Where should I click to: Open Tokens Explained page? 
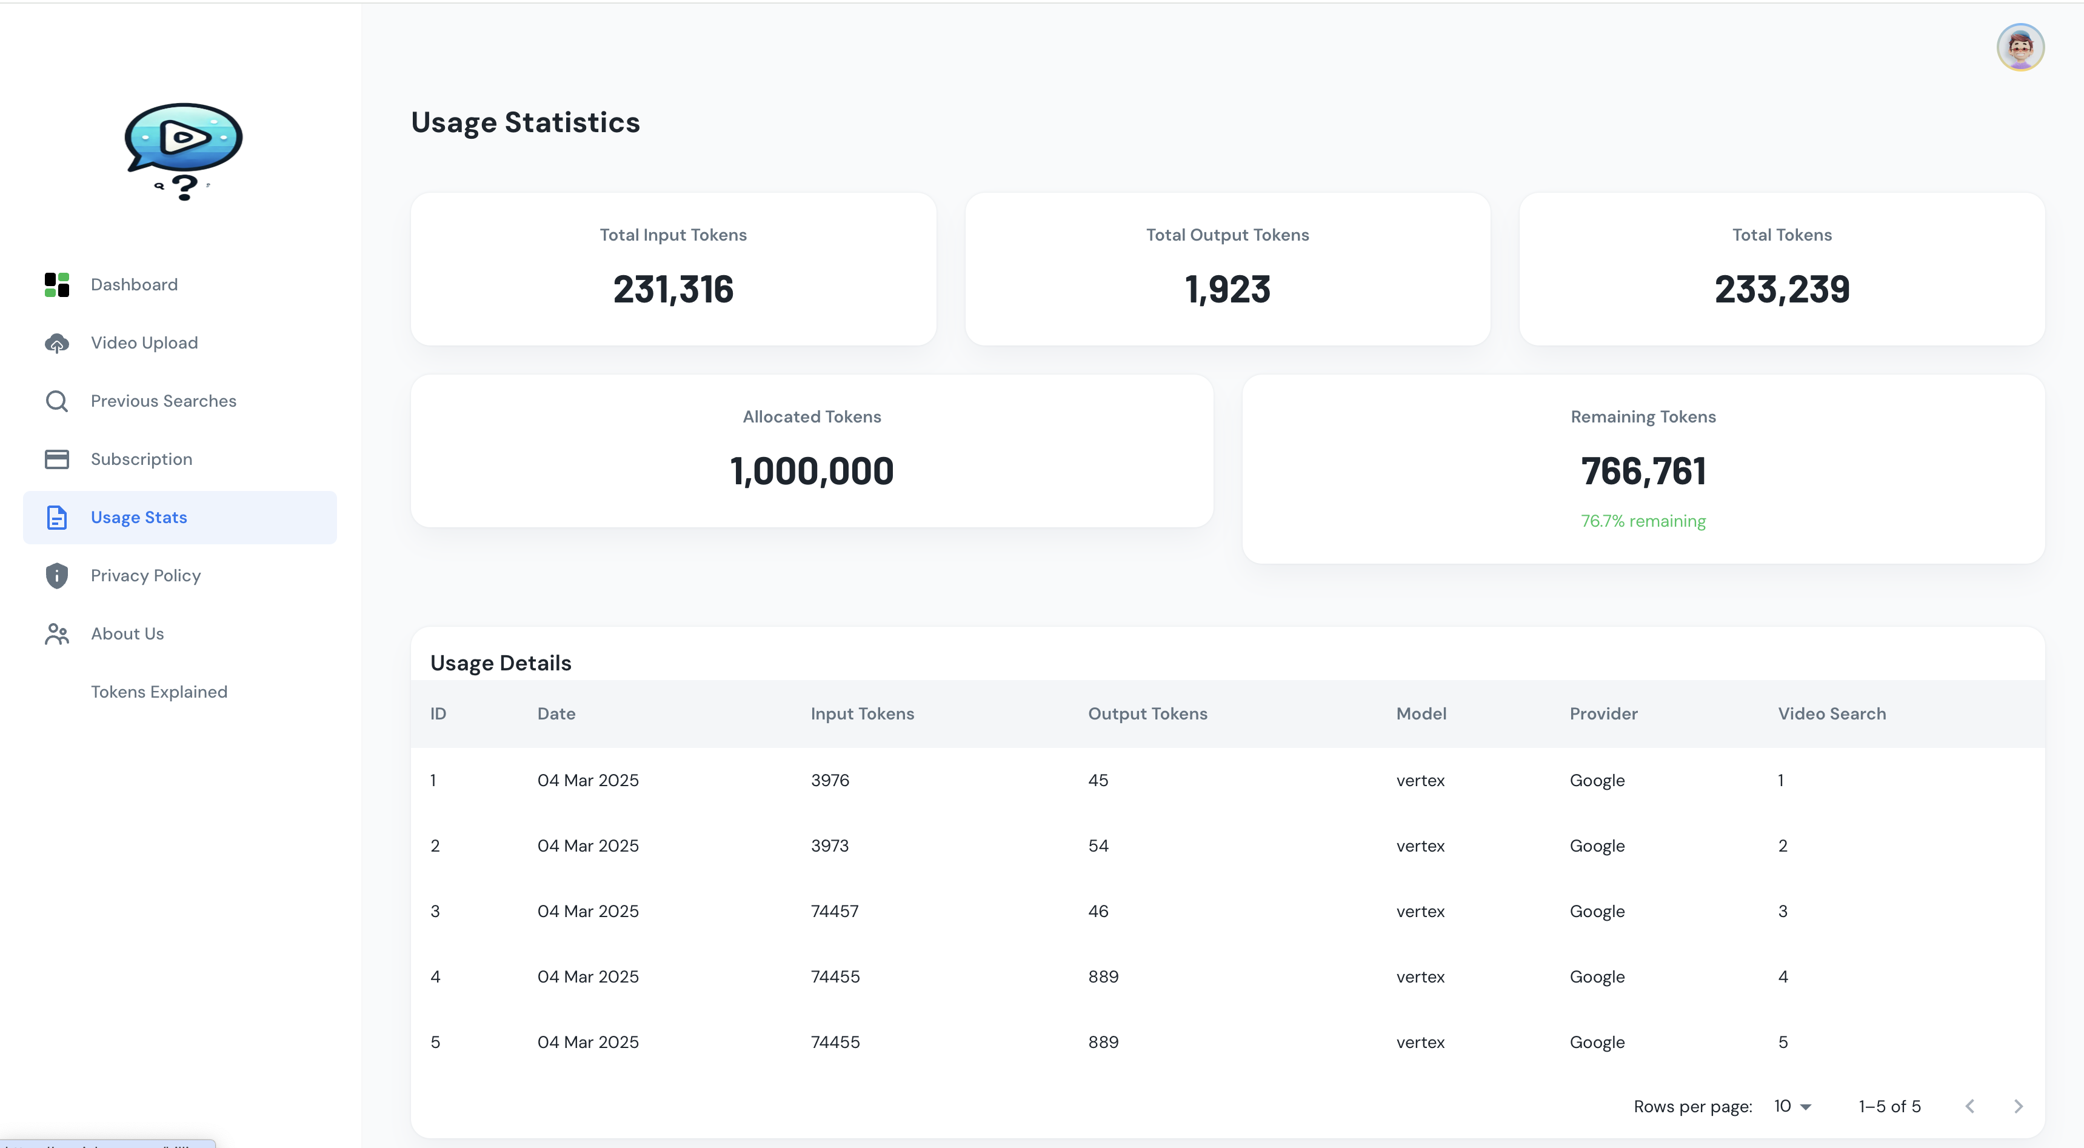click(159, 693)
